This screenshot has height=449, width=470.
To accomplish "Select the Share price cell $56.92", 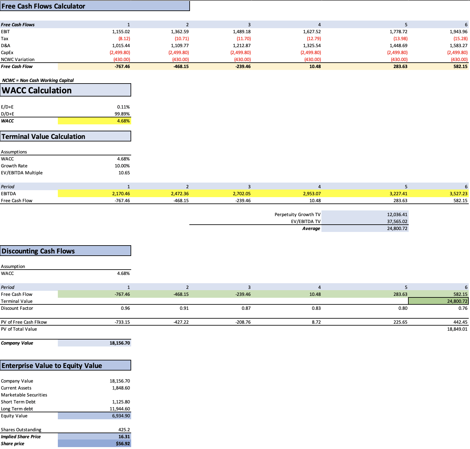I will pyautogui.click(x=95, y=444).
